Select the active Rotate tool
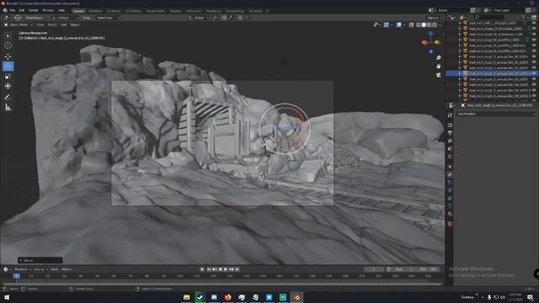Screen dimensions: 539x303 point(8,66)
